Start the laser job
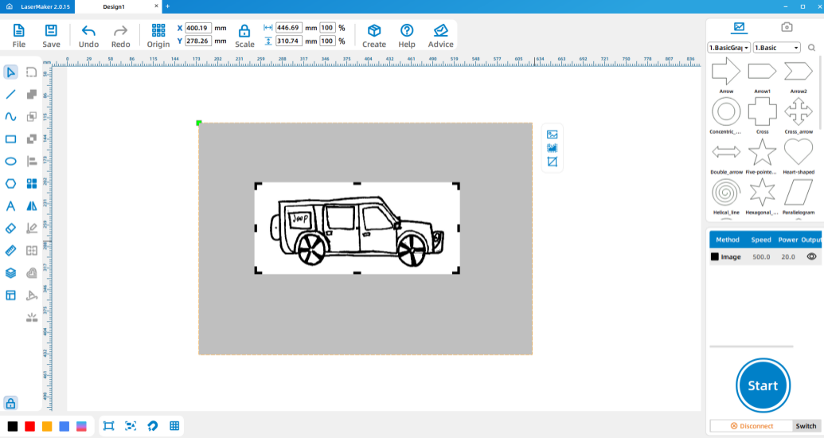 point(763,385)
